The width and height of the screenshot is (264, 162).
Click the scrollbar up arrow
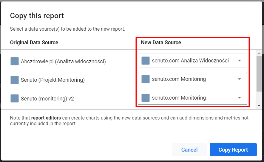[x=259, y=53]
